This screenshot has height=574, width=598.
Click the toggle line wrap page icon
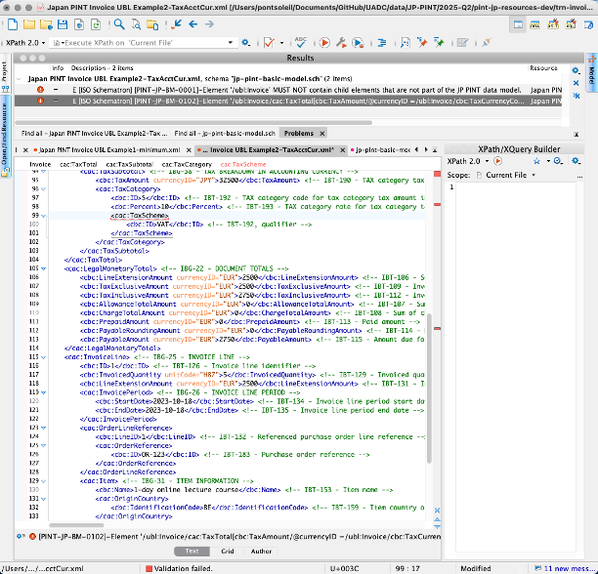click(406, 43)
